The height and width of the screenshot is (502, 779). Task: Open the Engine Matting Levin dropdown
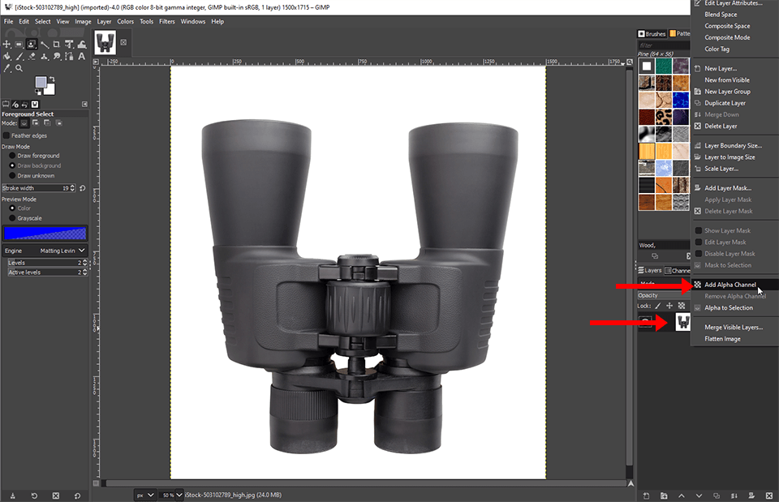click(62, 251)
